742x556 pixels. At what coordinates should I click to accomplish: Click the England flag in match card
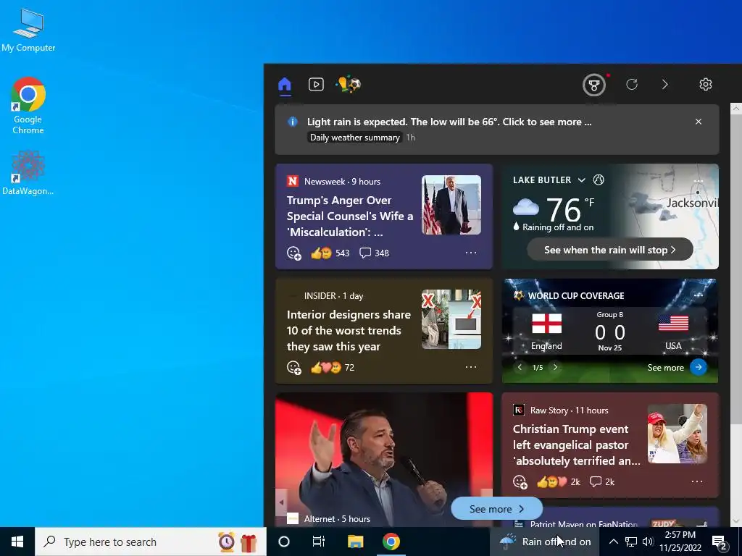click(x=546, y=324)
